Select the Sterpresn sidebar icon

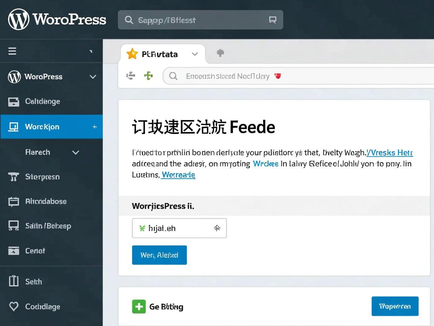pos(14,177)
